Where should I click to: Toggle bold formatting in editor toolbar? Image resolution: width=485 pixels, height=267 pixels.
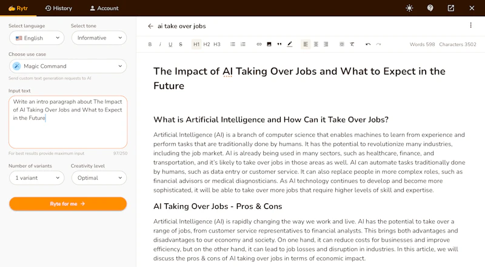(x=150, y=44)
